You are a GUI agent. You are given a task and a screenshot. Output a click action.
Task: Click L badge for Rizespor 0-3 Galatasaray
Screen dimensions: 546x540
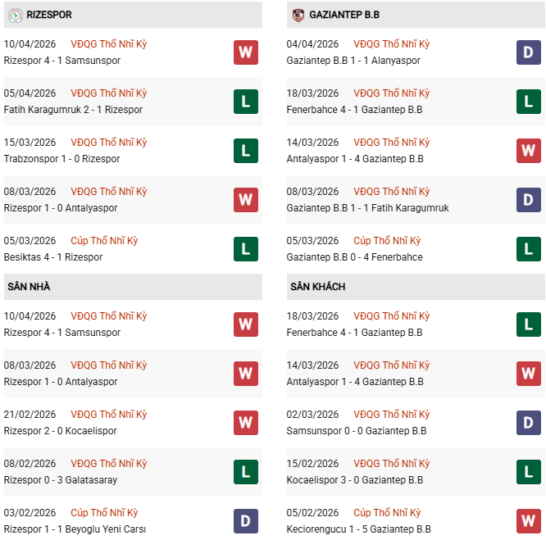click(245, 472)
